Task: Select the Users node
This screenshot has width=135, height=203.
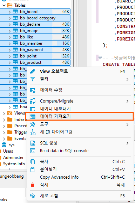Action: click(x=8, y=151)
